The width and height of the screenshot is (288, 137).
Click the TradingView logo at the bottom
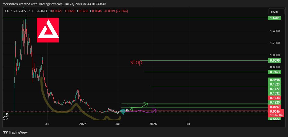15,132
